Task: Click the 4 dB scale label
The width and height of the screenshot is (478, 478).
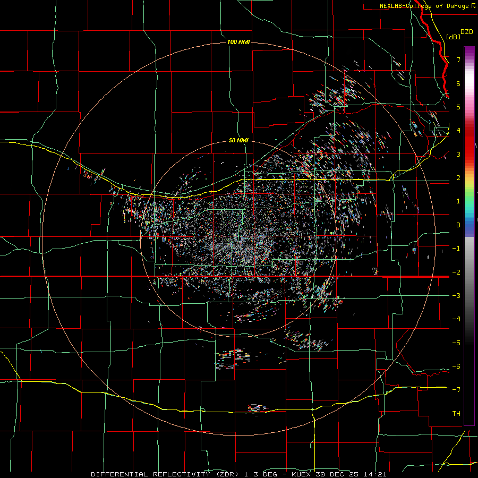Action: 458,130
